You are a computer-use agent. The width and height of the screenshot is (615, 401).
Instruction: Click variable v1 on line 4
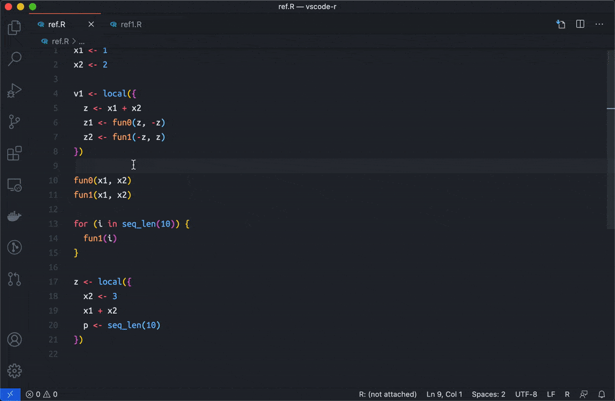pos(79,93)
